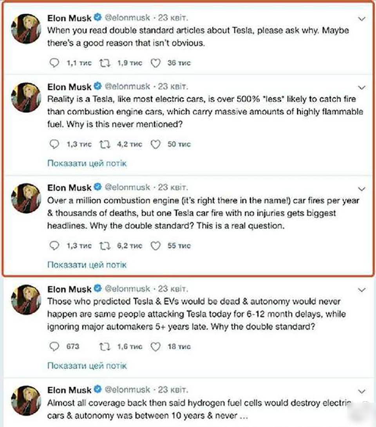Like the 6-12 month delays tweet
Viewport: 376px width, 427px height.
click(155, 347)
